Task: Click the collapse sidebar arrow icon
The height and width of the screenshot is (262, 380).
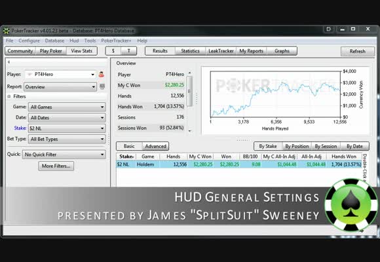Action: tap(9, 62)
